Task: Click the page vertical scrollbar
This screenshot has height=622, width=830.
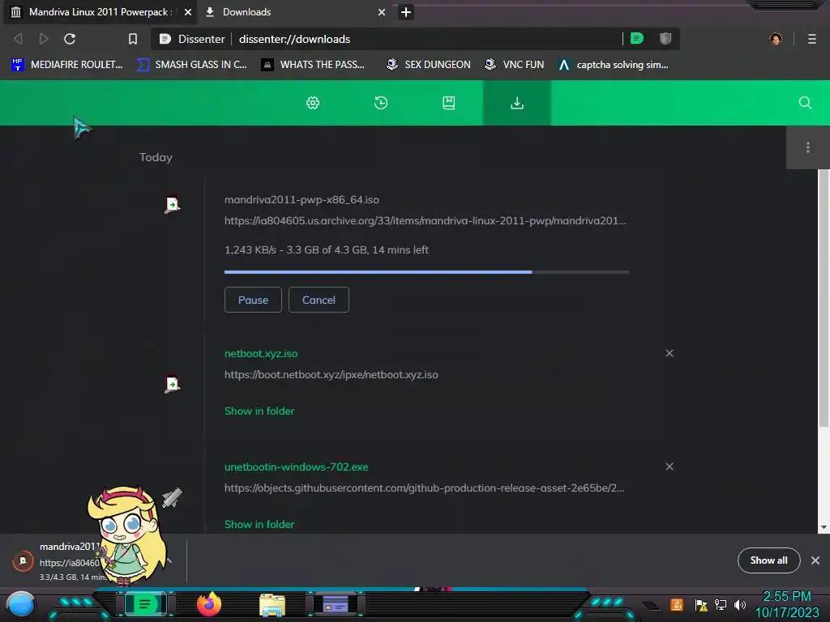Action: pos(824,298)
